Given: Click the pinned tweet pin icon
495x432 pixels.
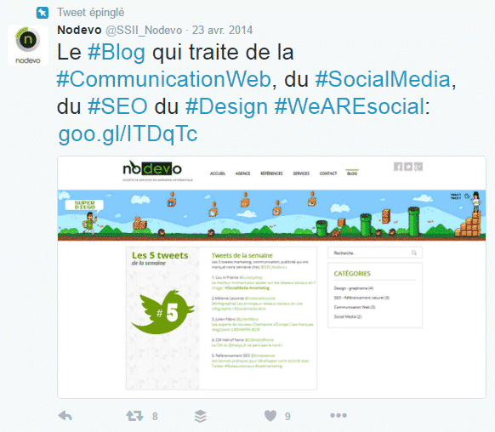Looking at the screenshot, I should 43,13.
